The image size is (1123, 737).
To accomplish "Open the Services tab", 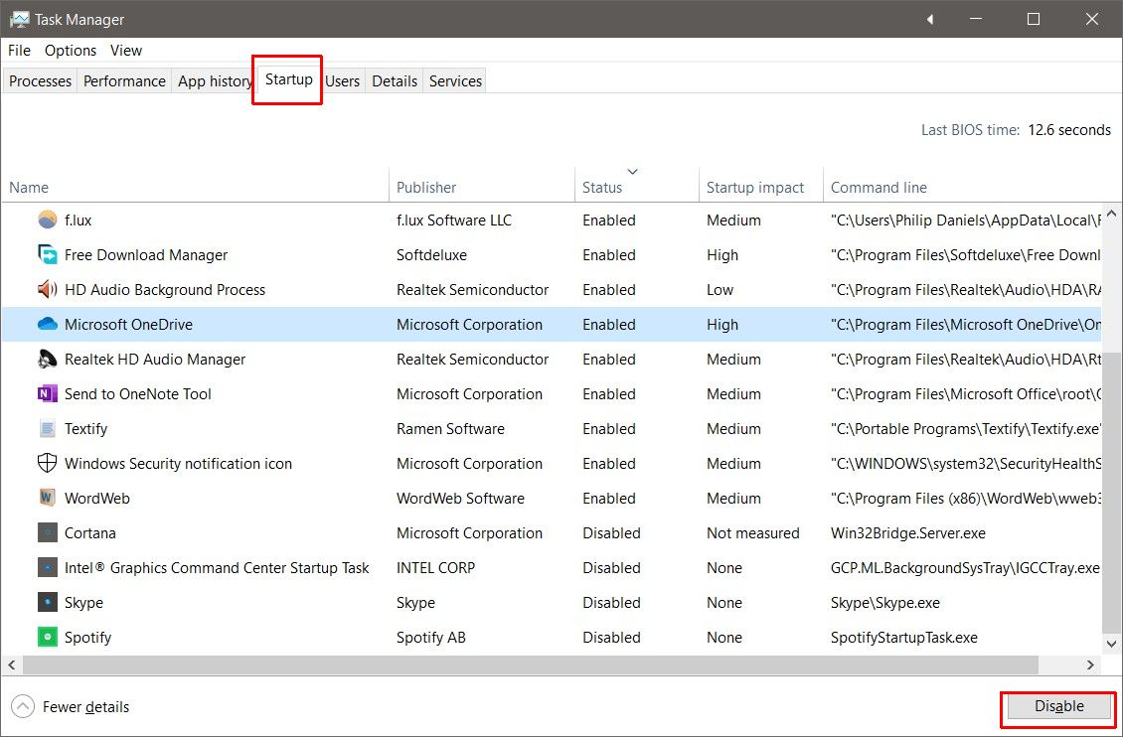I will (455, 81).
